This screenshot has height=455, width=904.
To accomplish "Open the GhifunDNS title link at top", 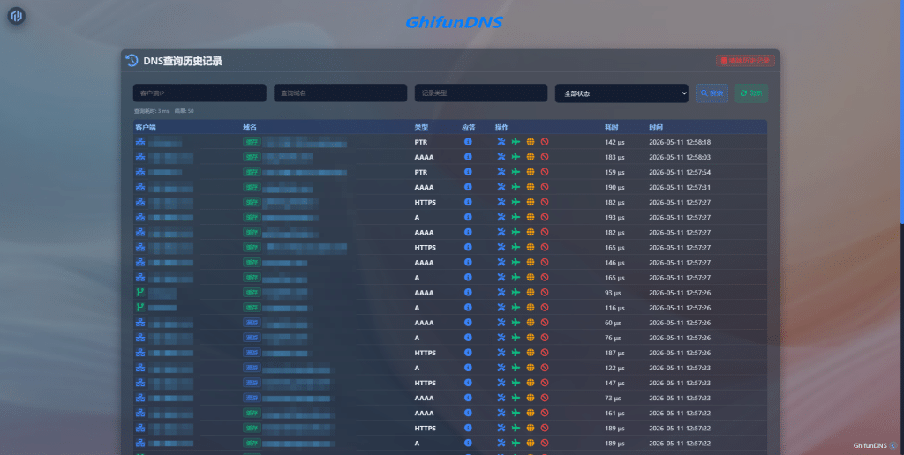I will click(x=455, y=22).
